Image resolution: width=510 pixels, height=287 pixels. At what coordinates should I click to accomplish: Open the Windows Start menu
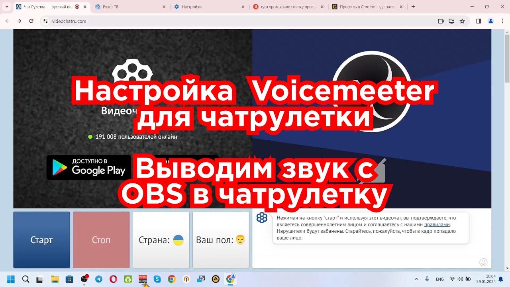pyautogui.click(x=11, y=279)
